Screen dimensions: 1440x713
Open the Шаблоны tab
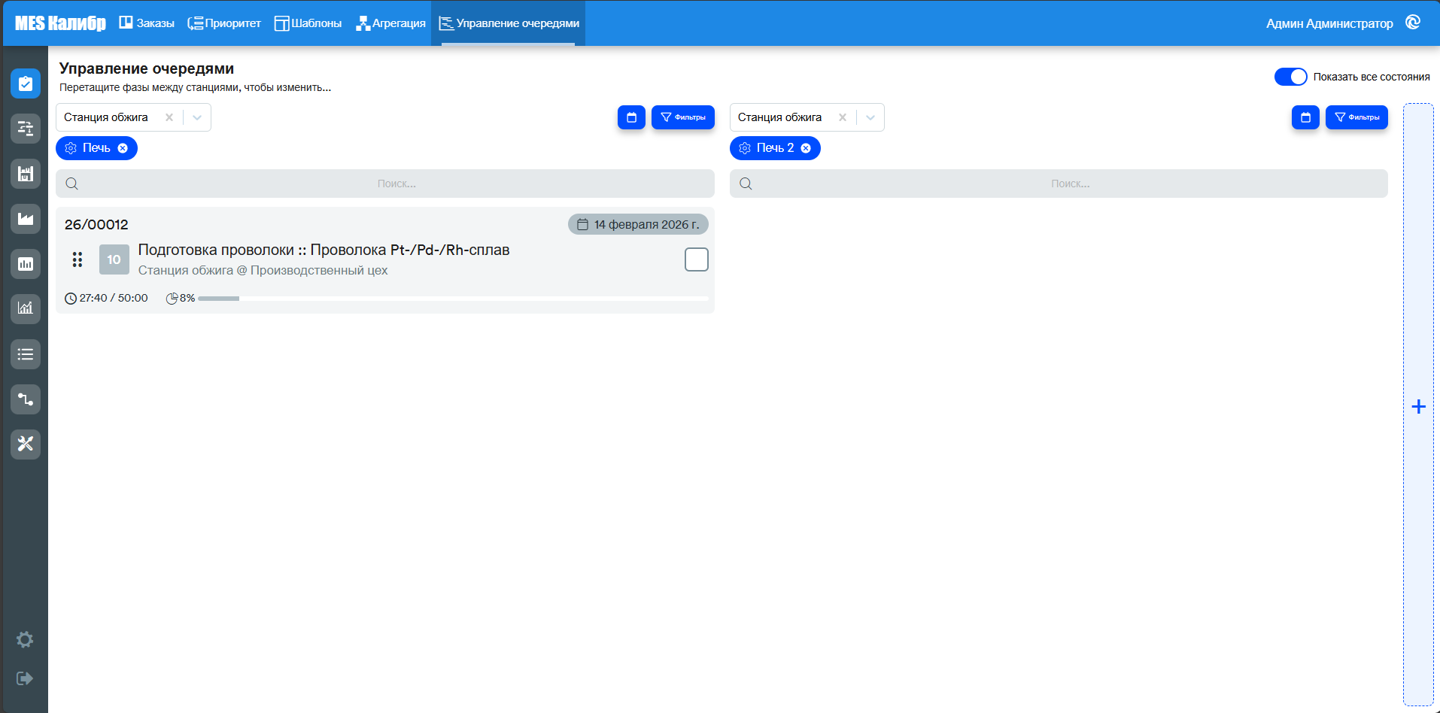[x=308, y=23]
